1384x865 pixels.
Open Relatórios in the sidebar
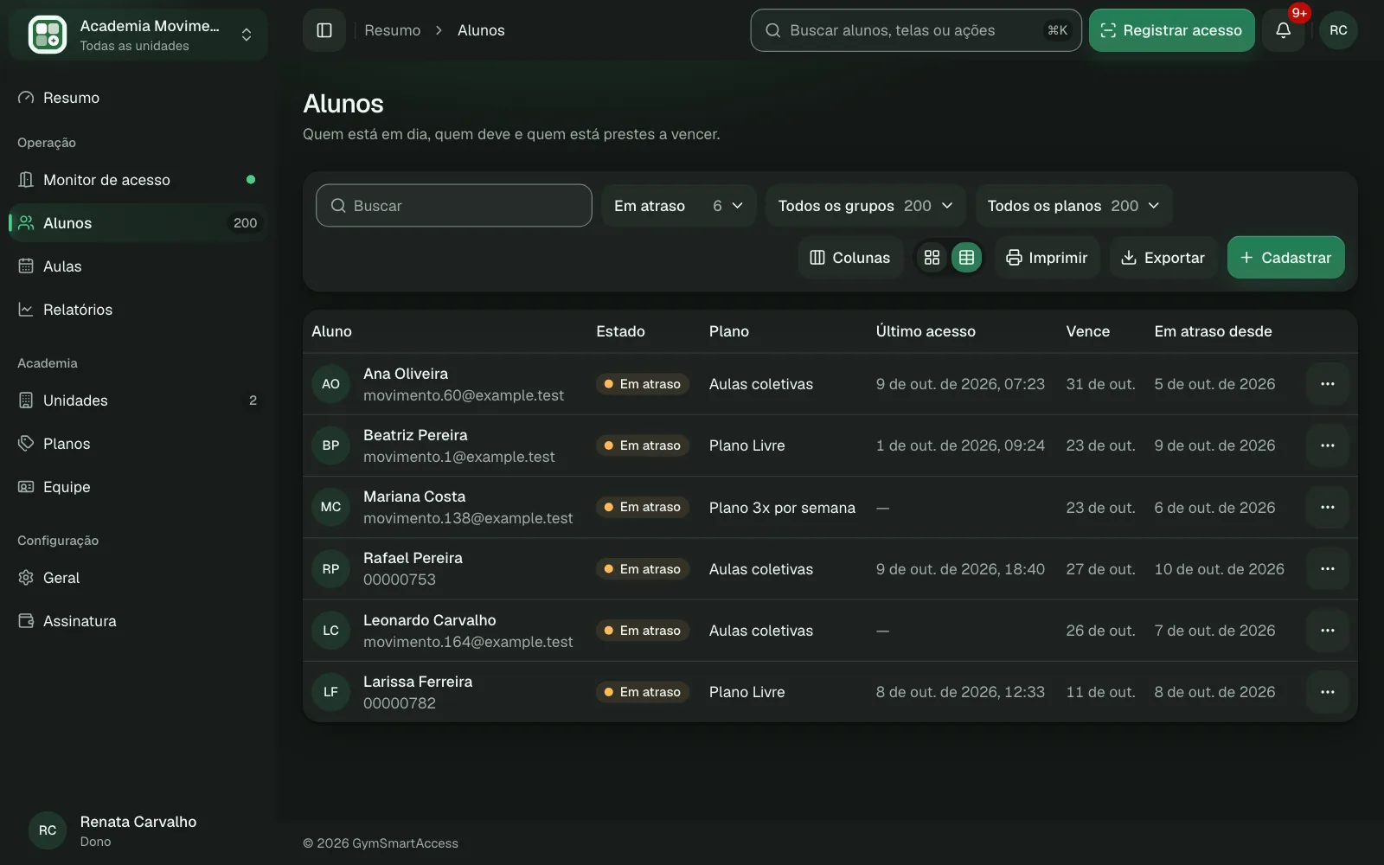(x=138, y=310)
